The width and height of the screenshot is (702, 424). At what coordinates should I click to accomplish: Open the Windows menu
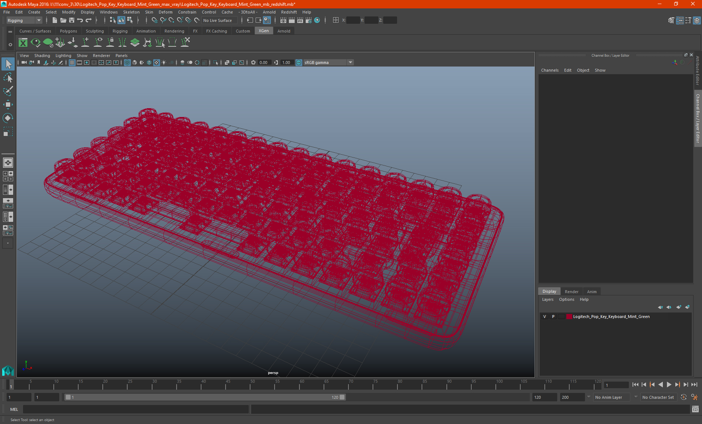click(x=109, y=12)
